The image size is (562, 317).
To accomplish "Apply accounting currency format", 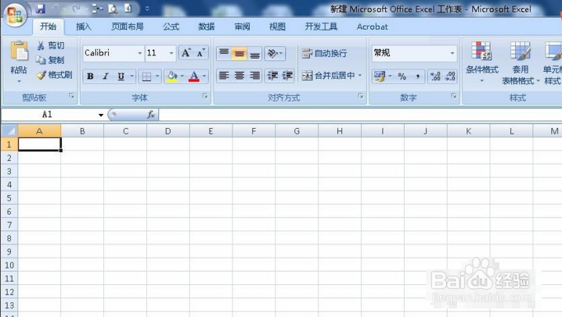I will point(379,76).
